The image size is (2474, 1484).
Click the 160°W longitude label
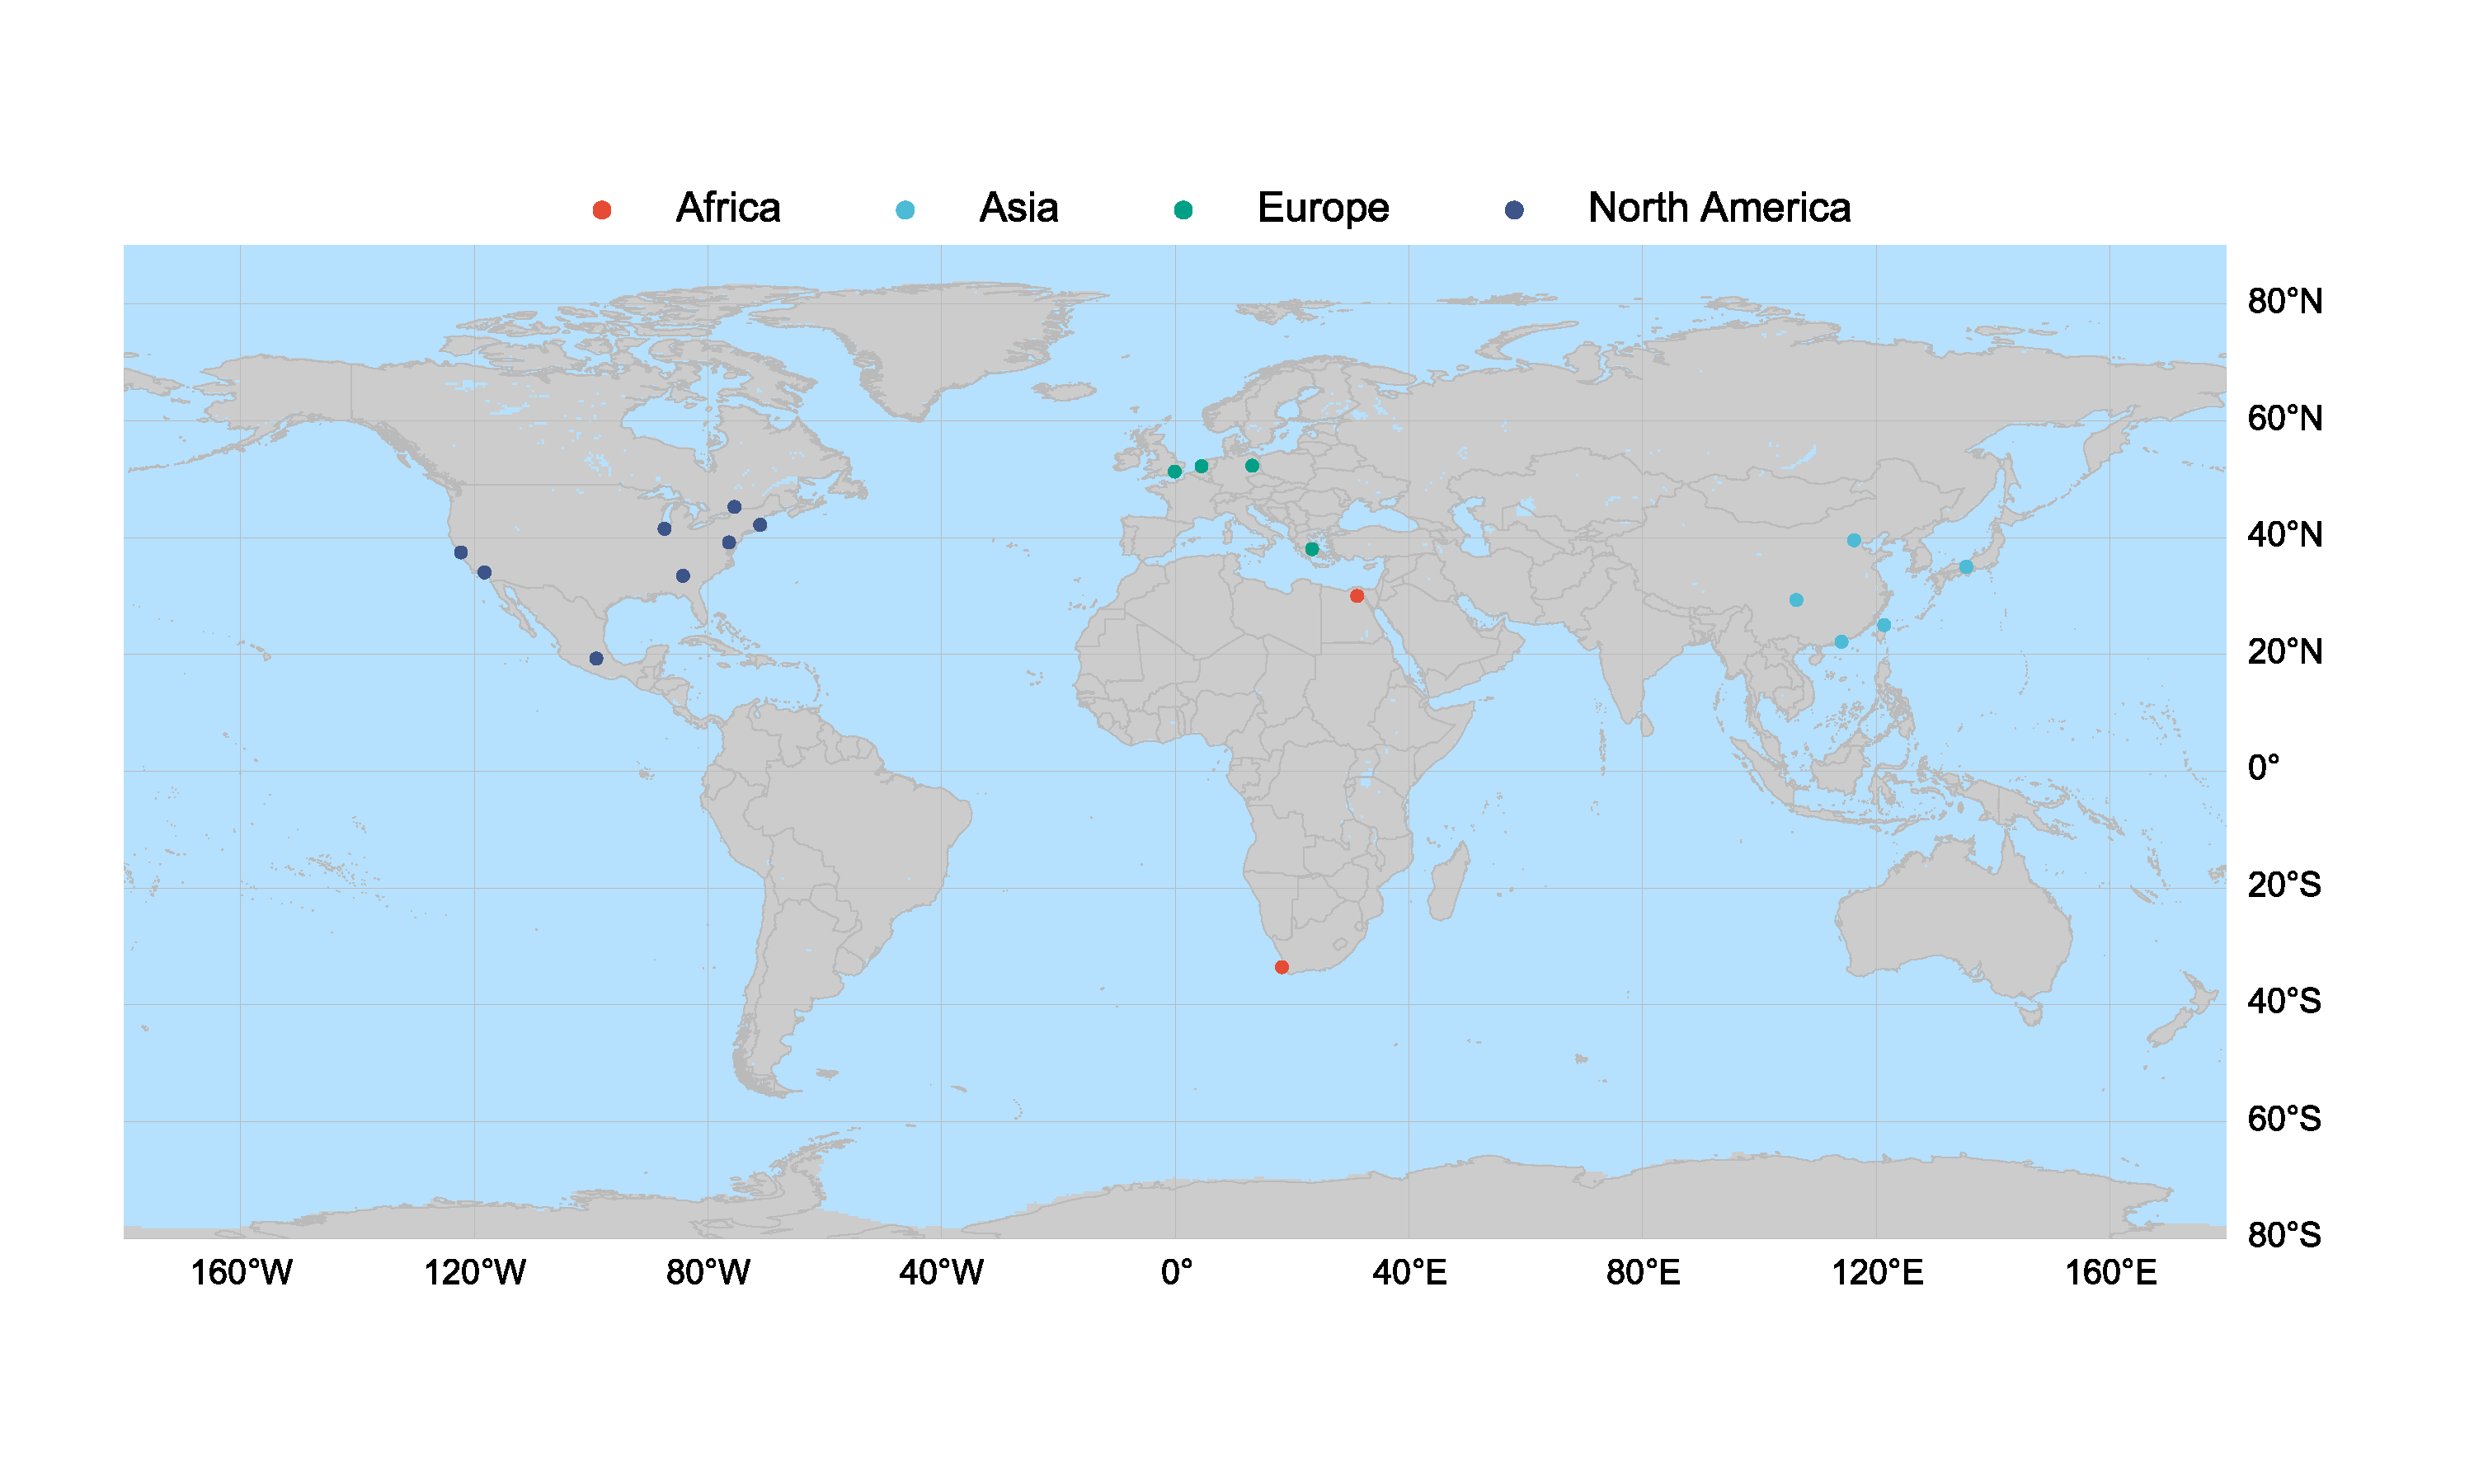pyautogui.click(x=241, y=1273)
